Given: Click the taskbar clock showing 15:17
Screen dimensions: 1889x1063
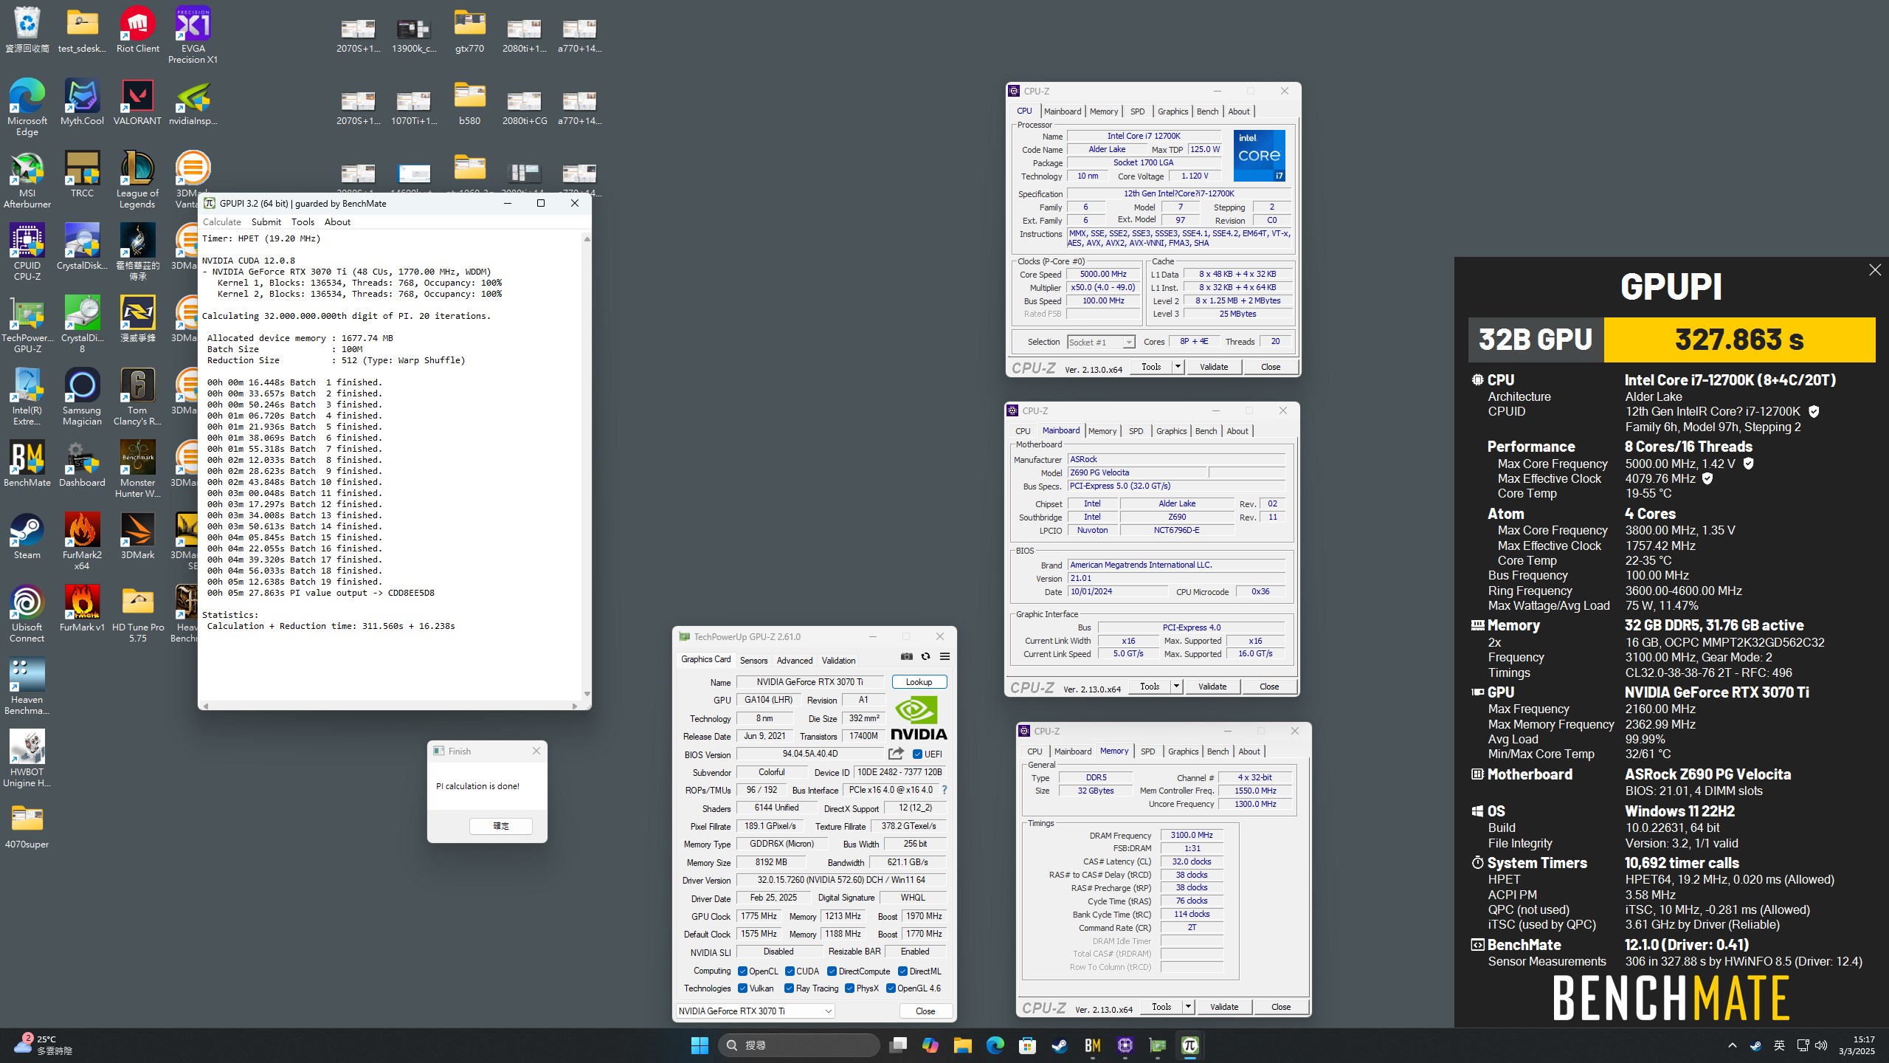Looking at the screenshot, I should click(x=1857, y=1045).
